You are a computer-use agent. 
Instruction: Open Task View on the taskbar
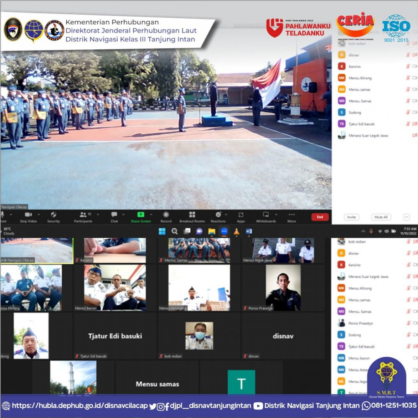pos(187,231)
